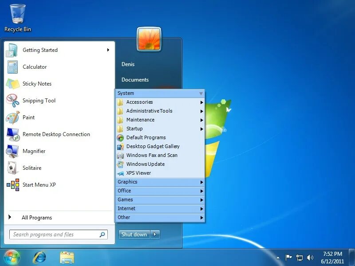This screenshot has width=355, height=266.
Task: Click the Maintenance folder icon
Action: click(x=120, y=120)
